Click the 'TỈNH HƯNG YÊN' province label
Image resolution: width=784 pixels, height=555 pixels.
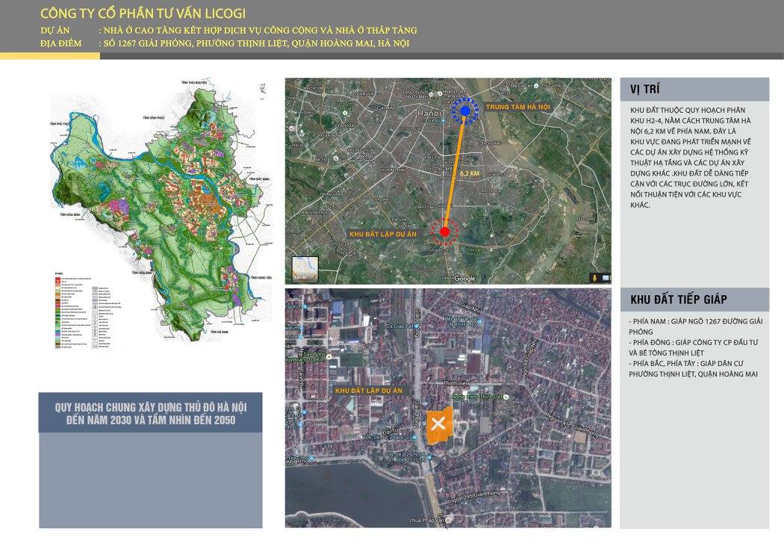click(x=261, y=278)
